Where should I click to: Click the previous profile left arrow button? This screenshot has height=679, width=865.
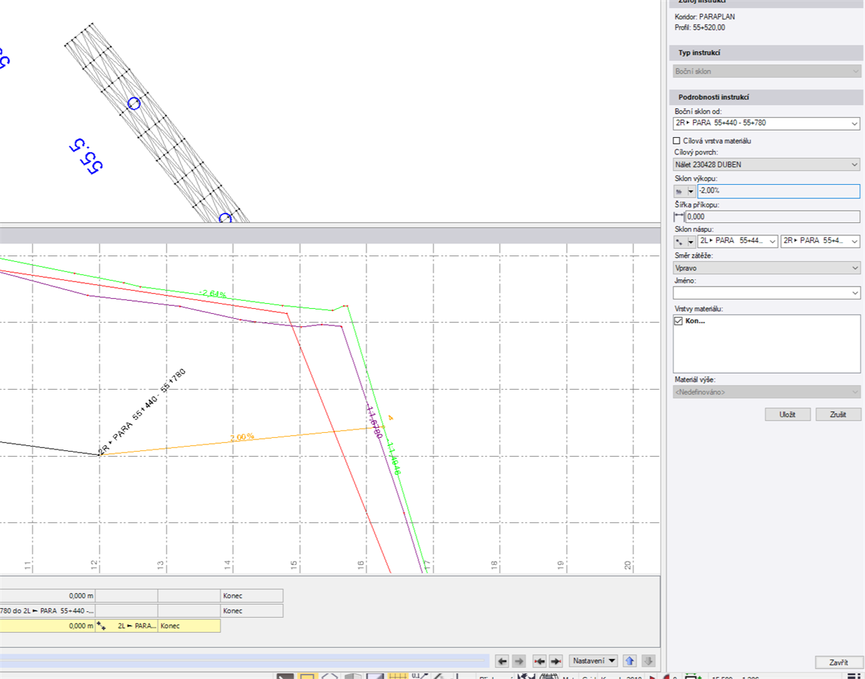pos(502,661)
